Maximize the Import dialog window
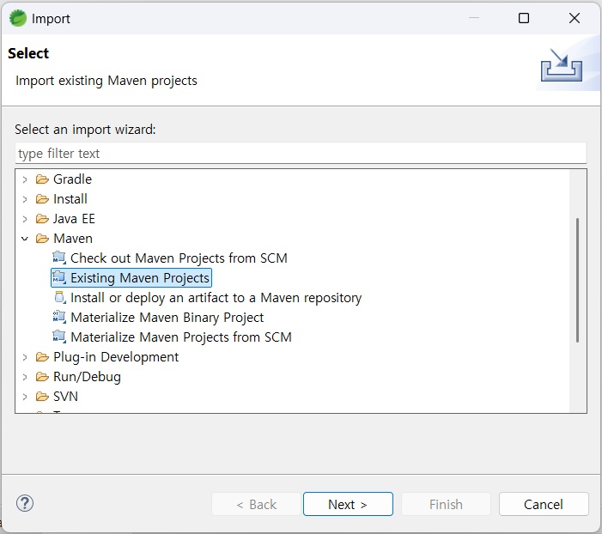 (524, 18)
